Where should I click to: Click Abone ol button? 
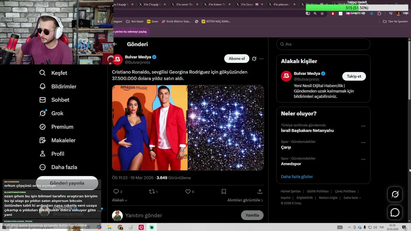pos(237,59)
